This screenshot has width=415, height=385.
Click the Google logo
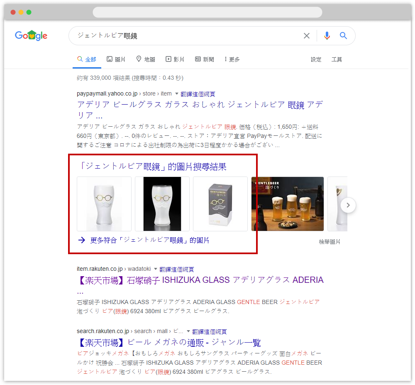(x=31, y=35)
